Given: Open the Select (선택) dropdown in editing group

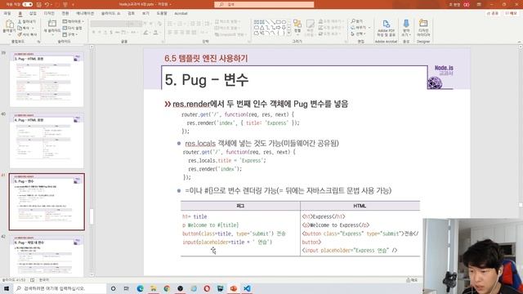Looking at the screenshot, I should pyautogui.click(x=358, y=34).
